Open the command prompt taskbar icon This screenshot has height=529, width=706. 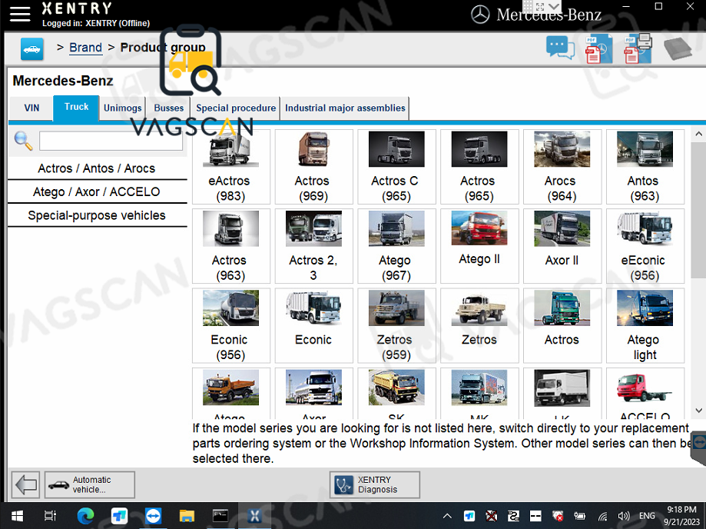coord(220,516)
